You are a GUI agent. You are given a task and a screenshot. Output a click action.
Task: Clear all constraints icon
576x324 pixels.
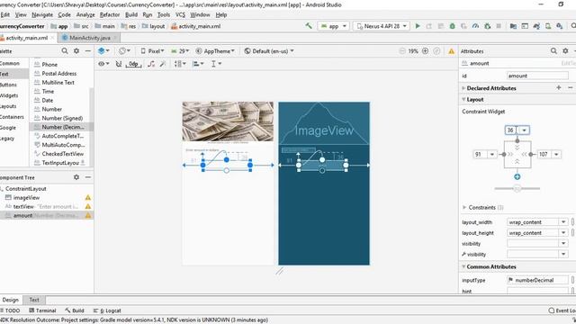(x=151, y=64)
